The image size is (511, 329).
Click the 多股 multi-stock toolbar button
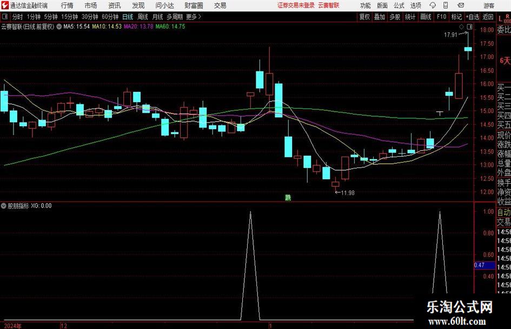[395, 17]
